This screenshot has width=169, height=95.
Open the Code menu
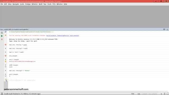point(22,4)
